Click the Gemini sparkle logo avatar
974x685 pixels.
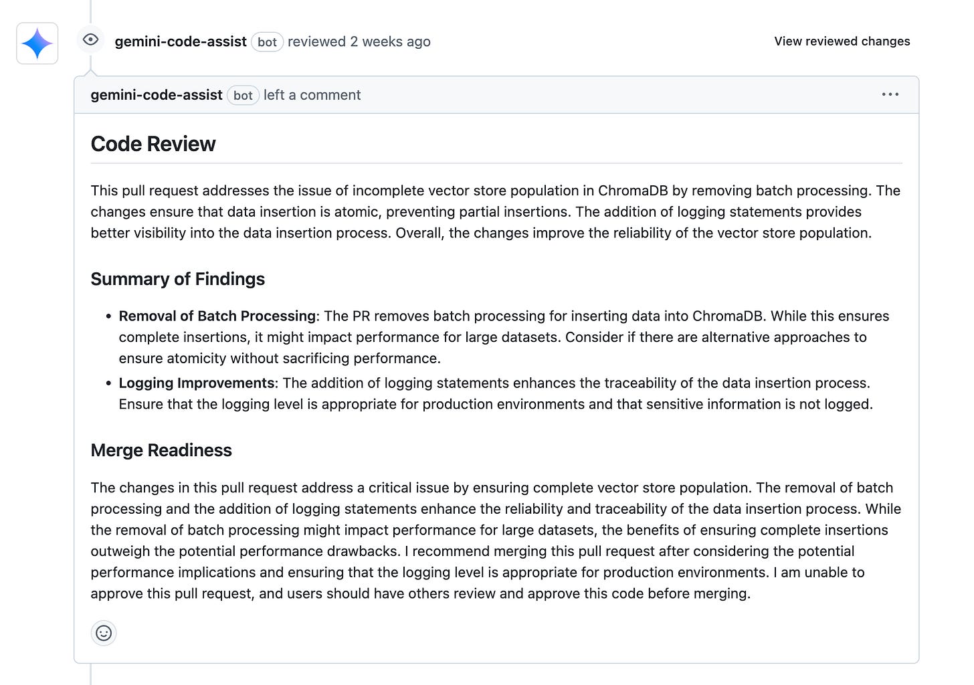tap(37, 42)
